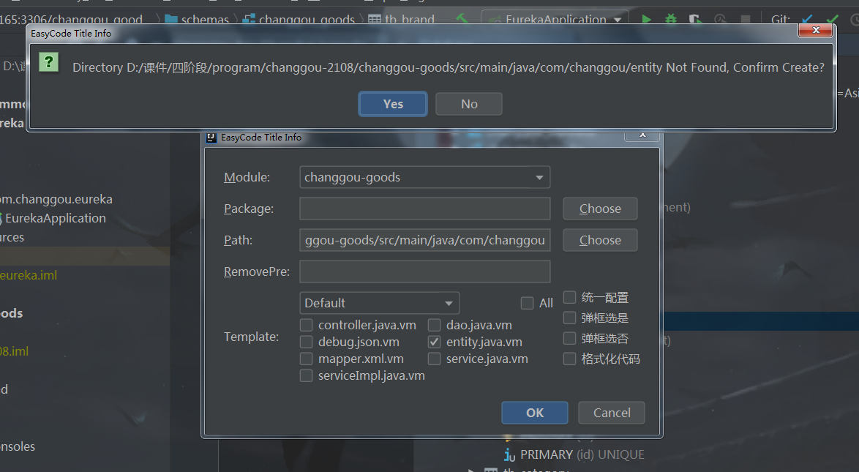Click the blue Update Project Git icon
This screenshot has height=472, width=859.
pos(806,19)
